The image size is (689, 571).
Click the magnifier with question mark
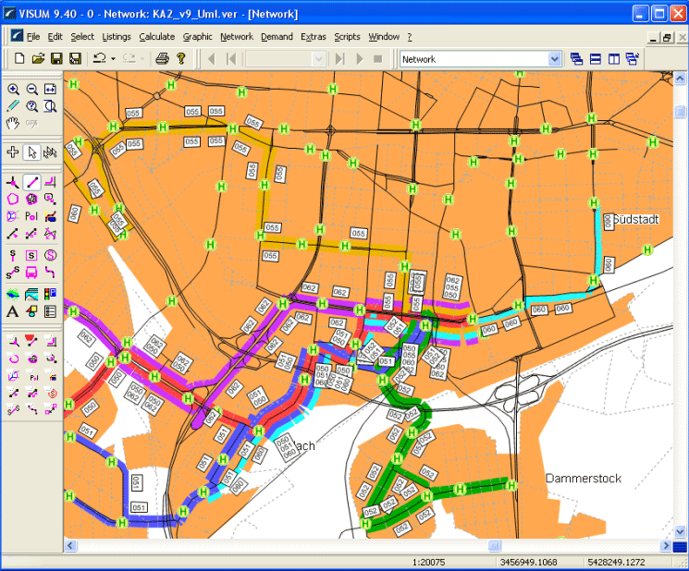[x=31, y=106]
